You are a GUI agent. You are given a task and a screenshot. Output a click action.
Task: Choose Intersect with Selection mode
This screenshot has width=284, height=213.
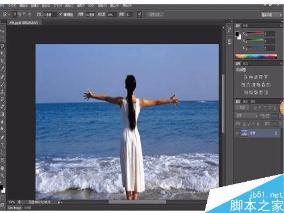point(30,14)
